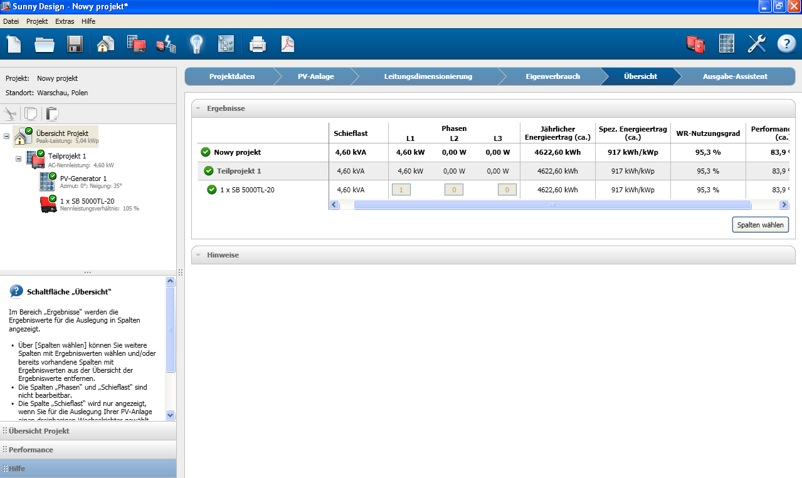Open the Projekt menu
This screenshot has height=478, width=802.
coord(37,21)
